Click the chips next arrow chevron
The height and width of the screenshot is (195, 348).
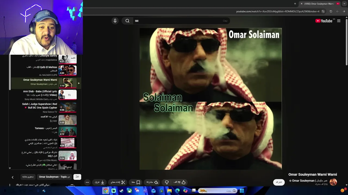(x=13, y=177)
